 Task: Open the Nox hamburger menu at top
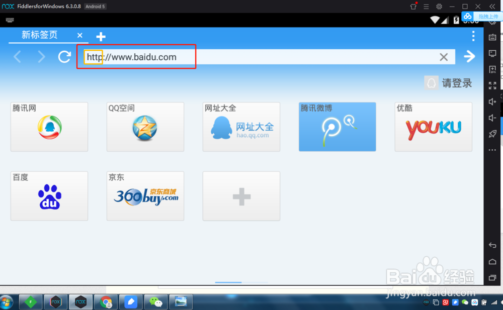tap(426, 6)
